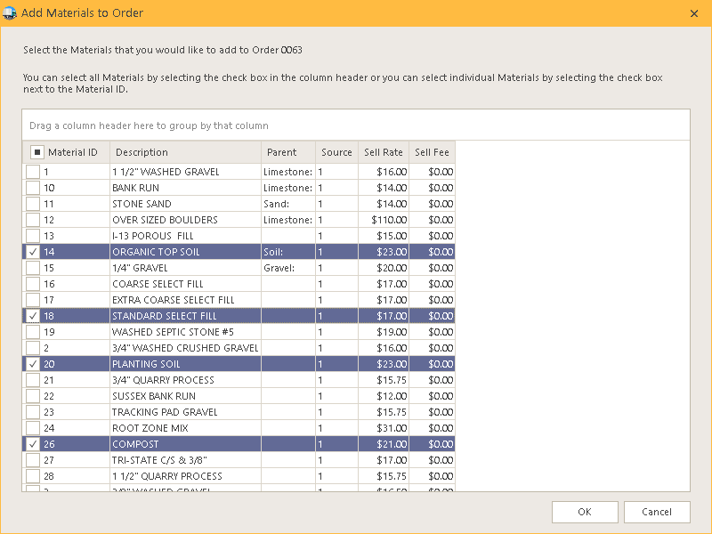Image resolution: width=712 pixels, height=534 pixels.
Task: Uncheck the STANDARD SELECT FILL checkbox
Action: [33, 316]
